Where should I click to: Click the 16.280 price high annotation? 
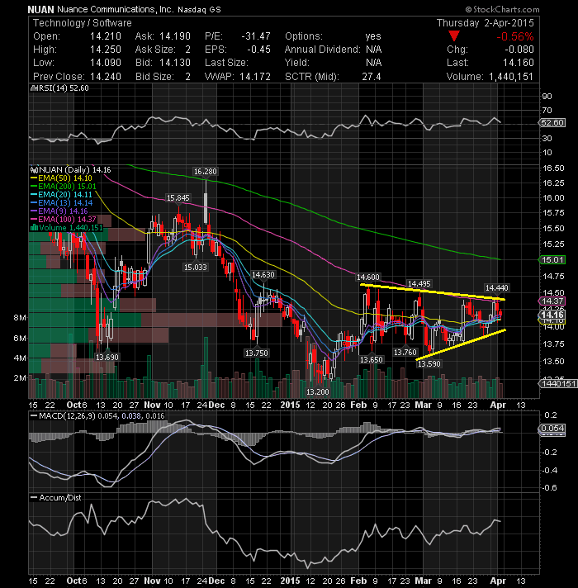tap(205, 172)
